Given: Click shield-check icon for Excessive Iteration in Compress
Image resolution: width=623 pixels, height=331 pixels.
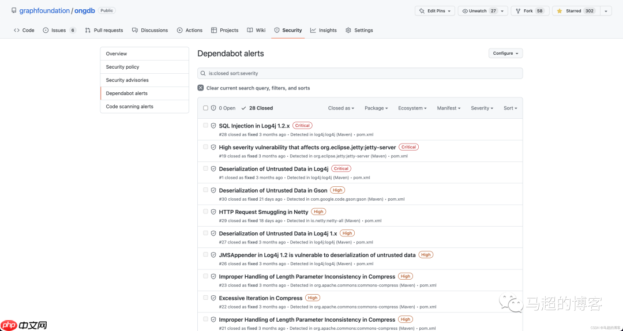Looking at the screenshot, I should coord(213,298).
